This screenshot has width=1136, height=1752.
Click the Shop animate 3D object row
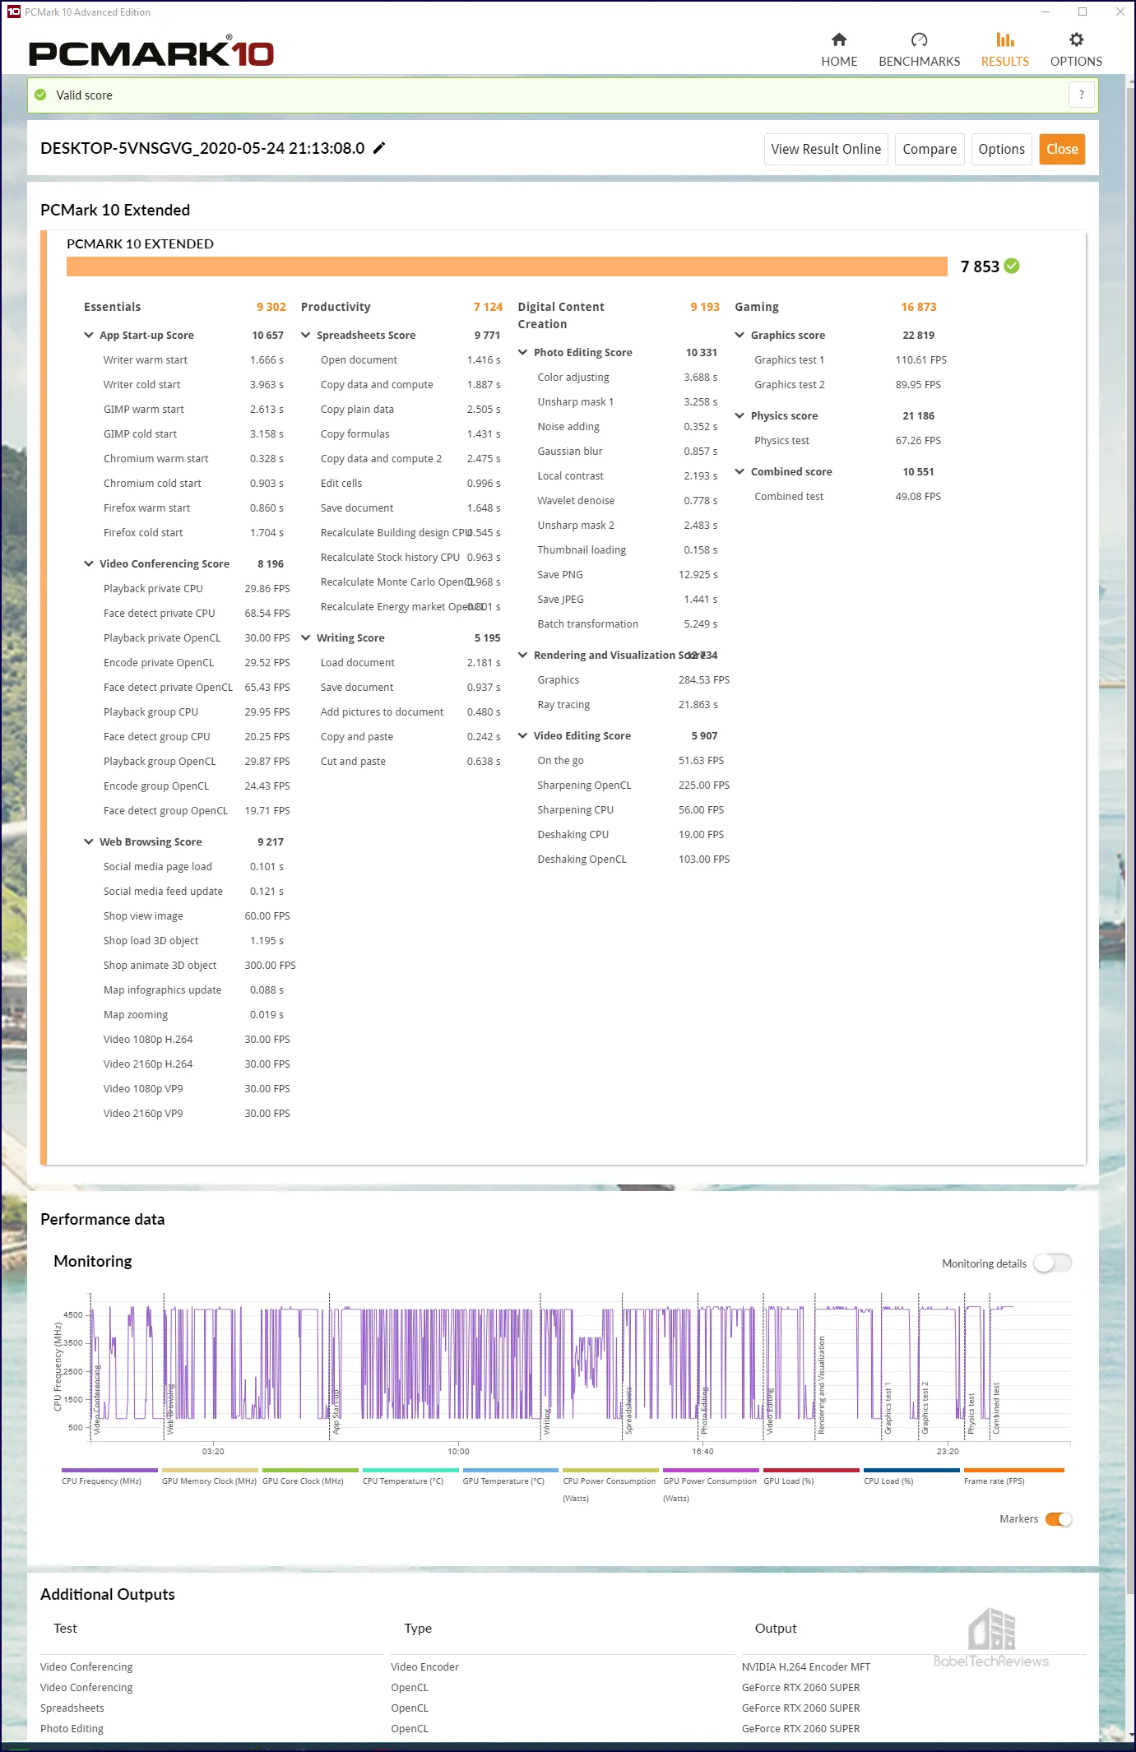199,966
